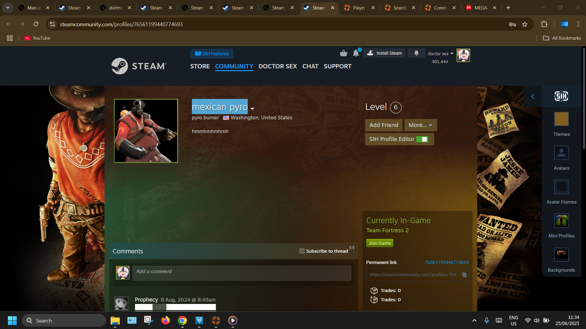Screen dimensions: 586x329
Task: Click the page vertical scrollbar
Action: point(584,98)
